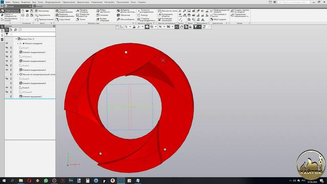The height and width of the screenshot is (184, 327).
Task: Show hidden Эскиз:4 via eye icon
Action: (7, 79)
